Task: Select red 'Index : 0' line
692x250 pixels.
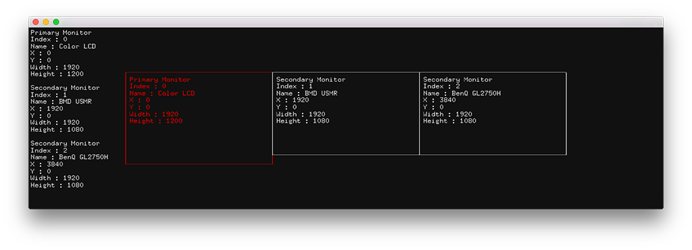Action: coord(148,86)
